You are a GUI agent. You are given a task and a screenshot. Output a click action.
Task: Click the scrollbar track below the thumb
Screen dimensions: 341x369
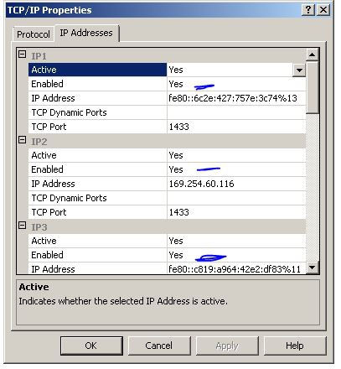tap(313, 187)
